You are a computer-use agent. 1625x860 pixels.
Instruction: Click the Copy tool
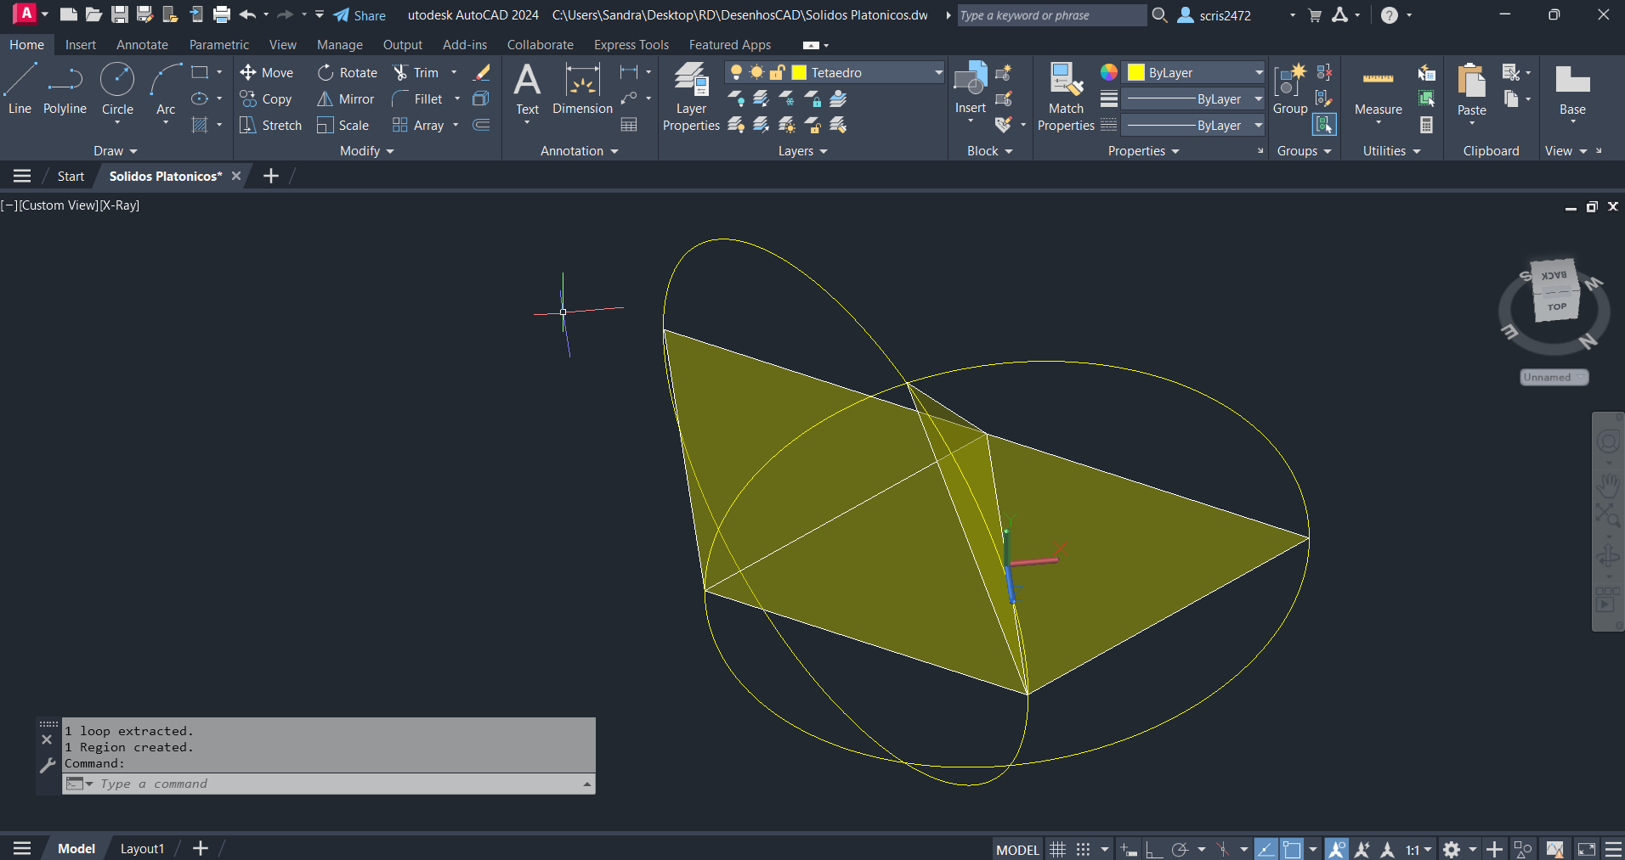[266, 99]
